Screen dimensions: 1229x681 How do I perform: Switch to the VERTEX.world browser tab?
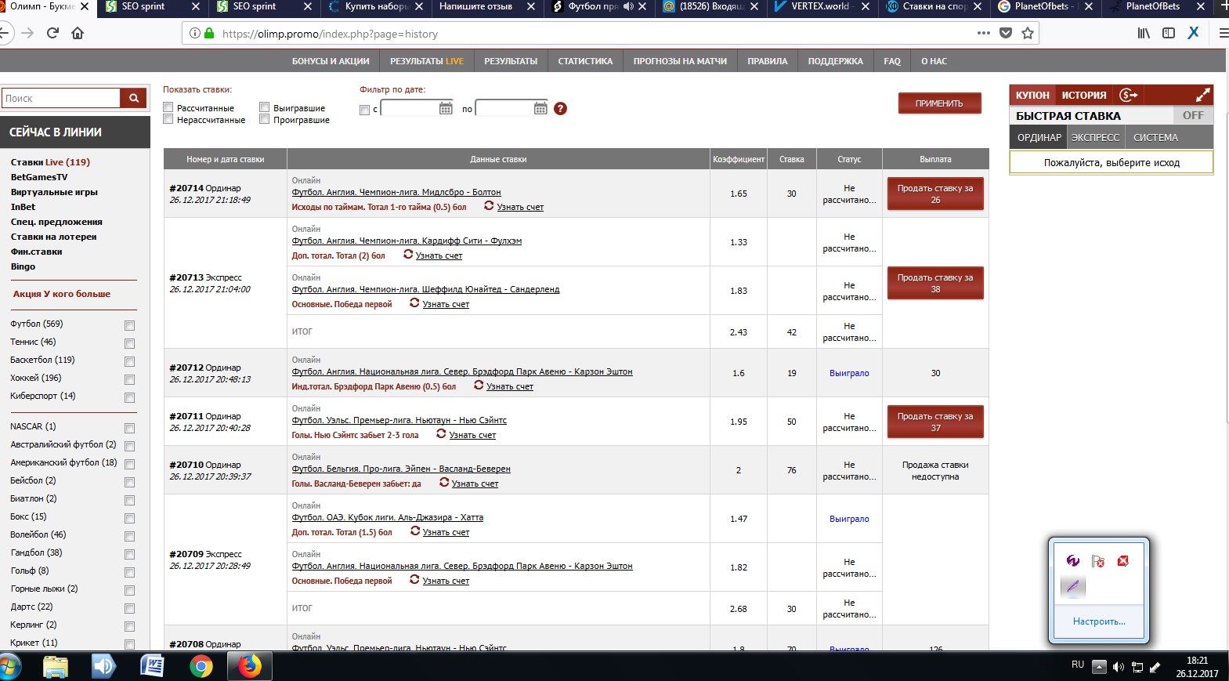click(820, 6)
